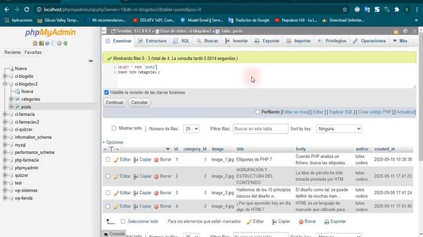
Task: Click the copy icon in row 4
Action: 135,206
